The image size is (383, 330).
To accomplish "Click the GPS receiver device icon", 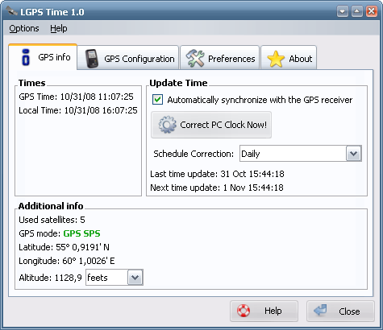I will click(x=91, y=59).
